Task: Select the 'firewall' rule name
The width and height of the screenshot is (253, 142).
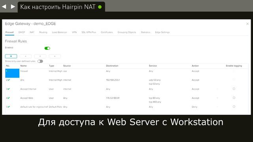Action: pyautogui.click(x=24, y=71)
